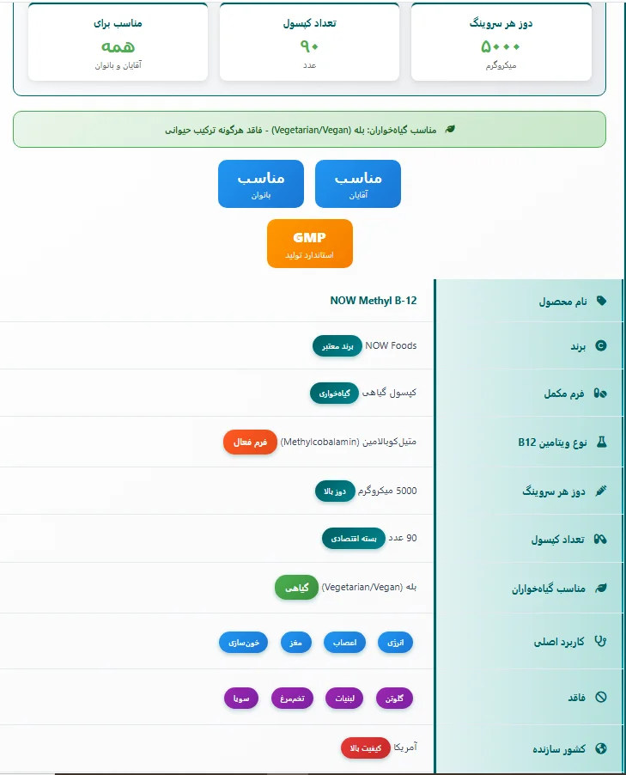The image size is (626, 775).
Task: Click the globe icon next to کشور سازنده
Action: click(601, 748)
